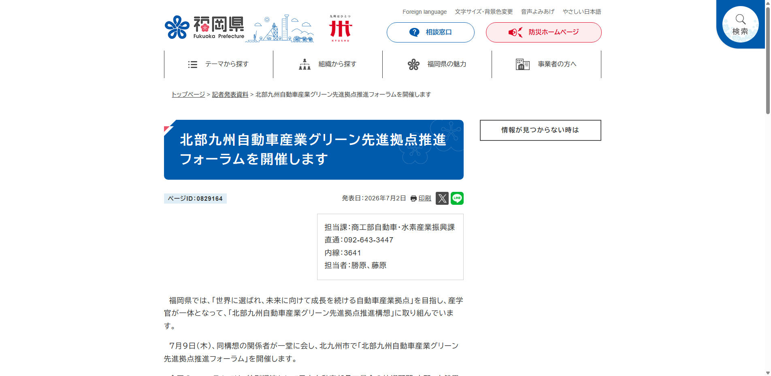The width and height of the screenshot is (771, 376).
Task: Open the 福岡県の魅力 menu
Action: (437, 64)
